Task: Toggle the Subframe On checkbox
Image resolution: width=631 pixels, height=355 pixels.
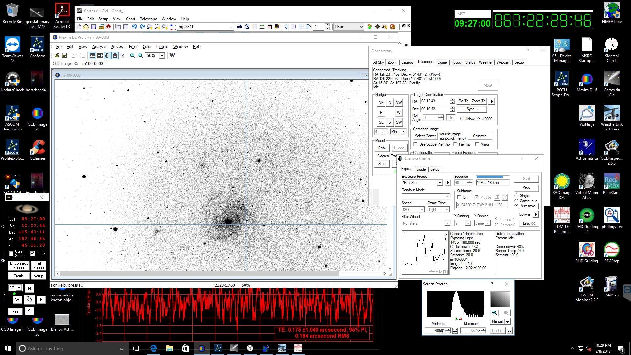Action: [x=459, y=197]
